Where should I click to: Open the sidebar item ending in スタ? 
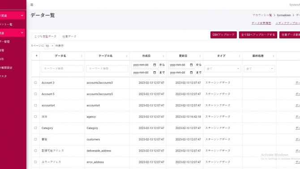(3, 76)
